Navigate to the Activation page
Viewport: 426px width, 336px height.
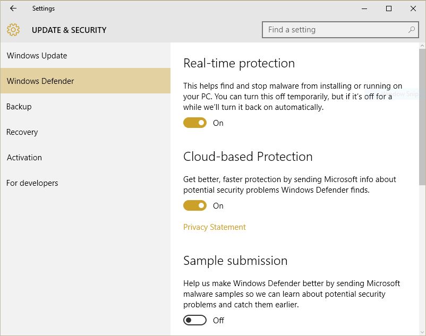coord(24,157)
